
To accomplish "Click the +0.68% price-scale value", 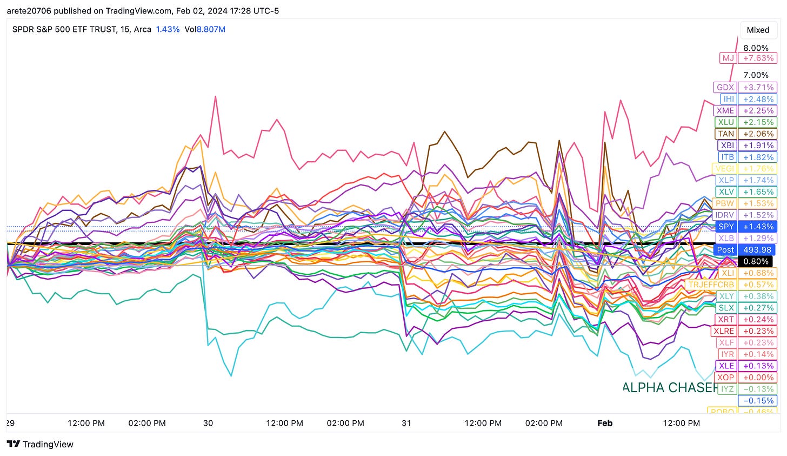I will 758,273.
